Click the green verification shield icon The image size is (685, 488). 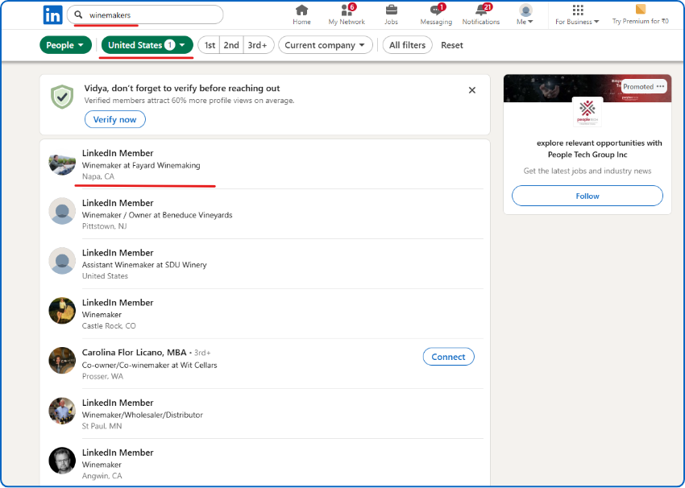tap(62, 97)
